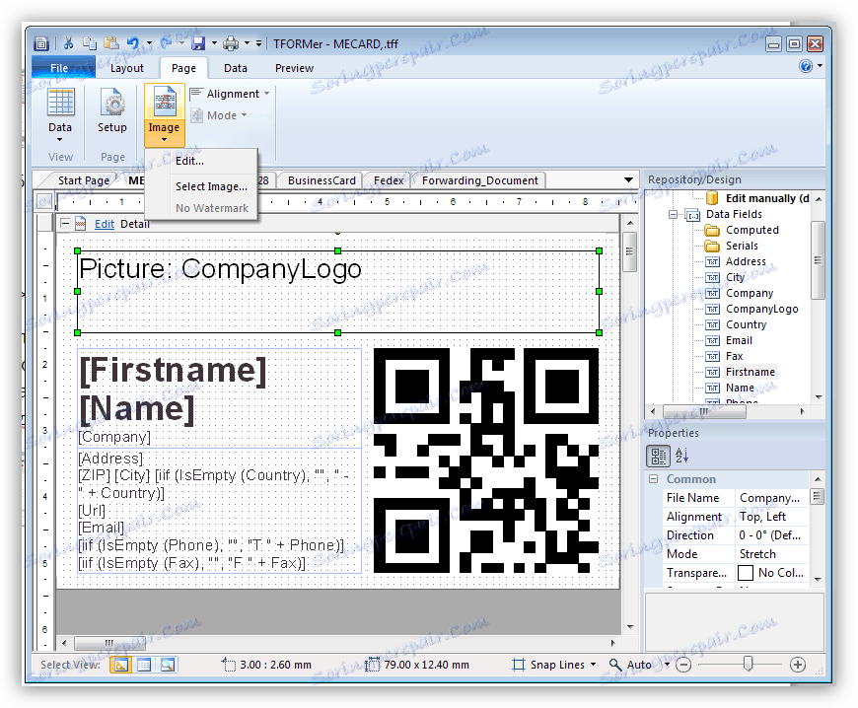
Task: Select the first design view toggle in status bar
Action: point(119,665)
